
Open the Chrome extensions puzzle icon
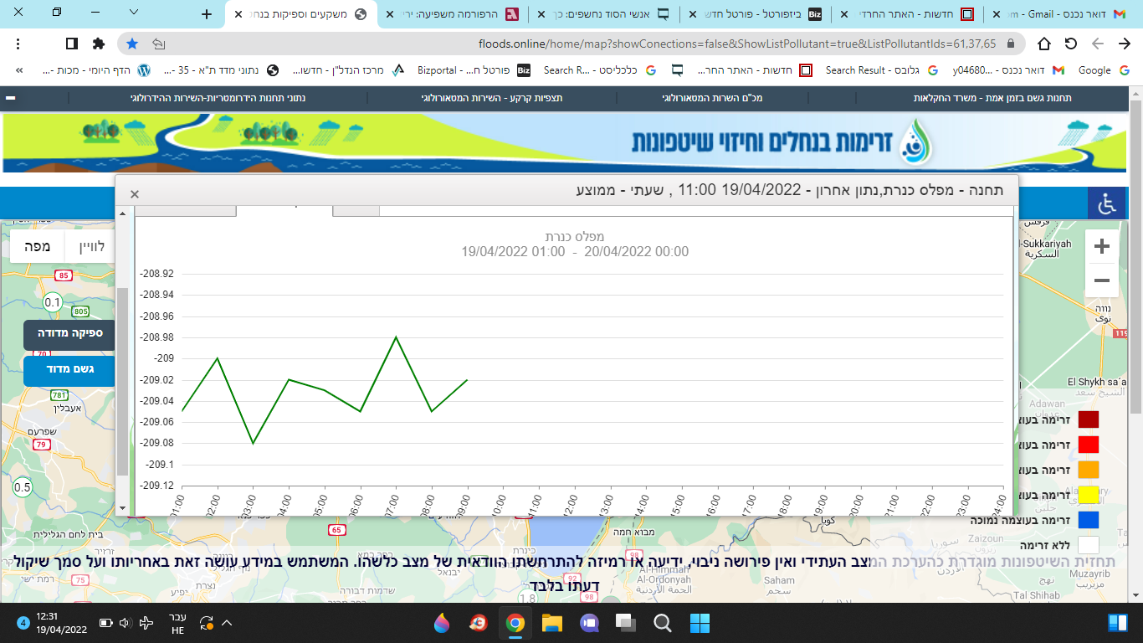(x=99, y=44)
